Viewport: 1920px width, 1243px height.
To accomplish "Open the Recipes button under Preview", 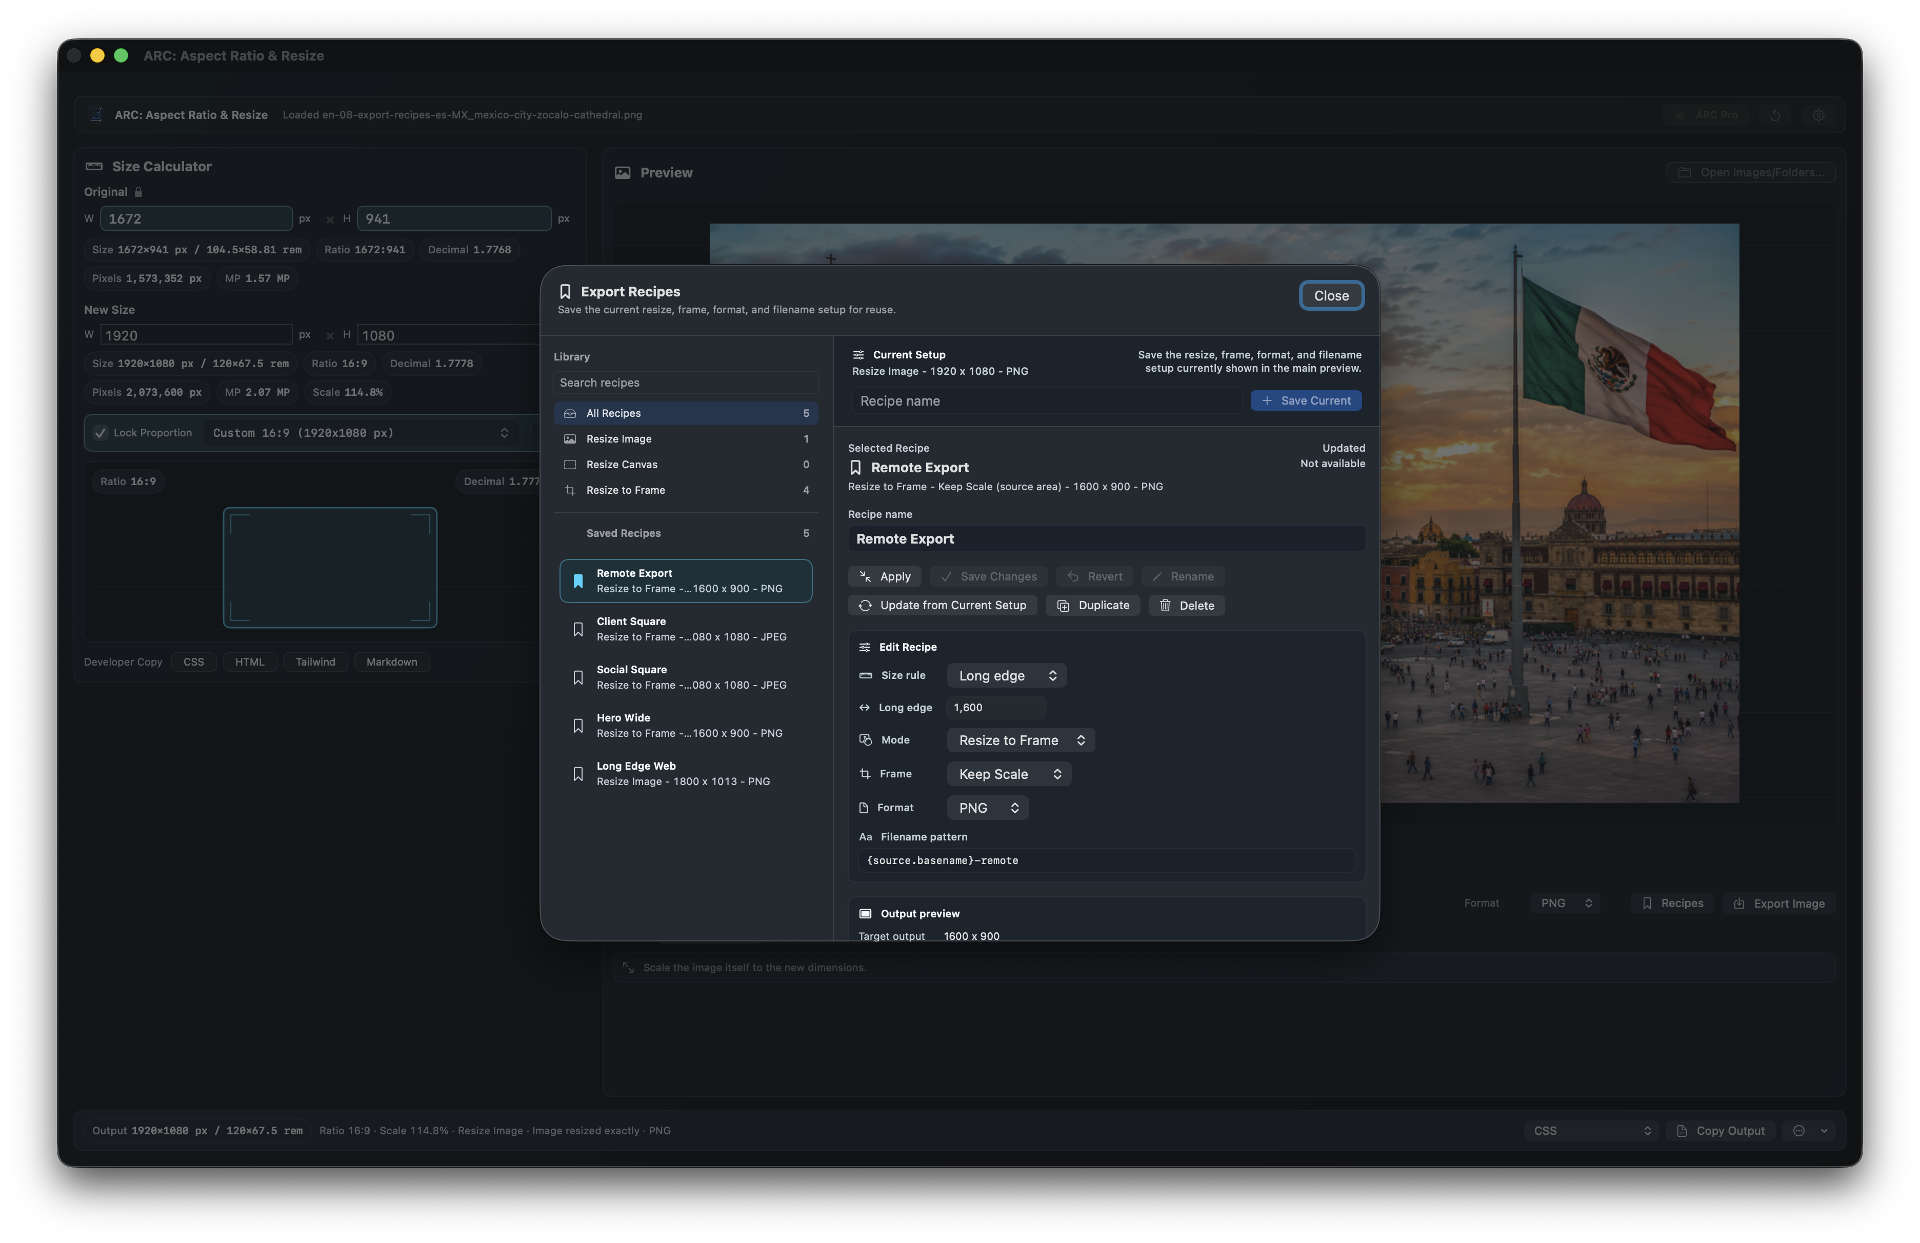I will tap(1673, 903).
